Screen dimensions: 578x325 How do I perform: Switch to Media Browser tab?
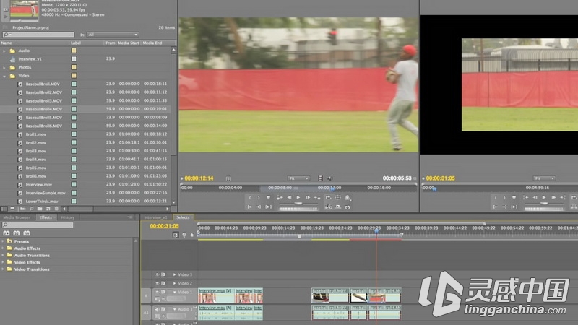click(17, 217)
